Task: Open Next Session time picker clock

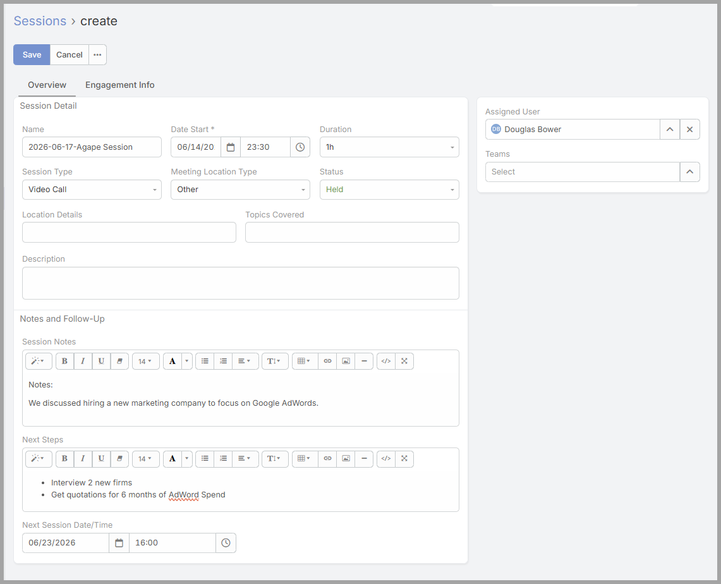Action: 226,543
